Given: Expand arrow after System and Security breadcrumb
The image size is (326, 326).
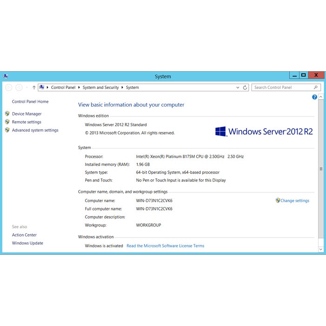Looking at the screenshot, I should 122,88.
